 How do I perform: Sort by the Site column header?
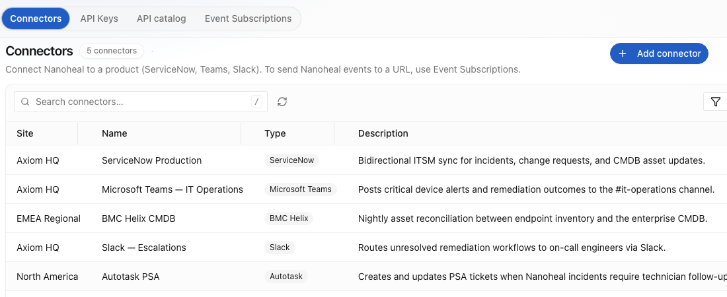pos(25,133)
